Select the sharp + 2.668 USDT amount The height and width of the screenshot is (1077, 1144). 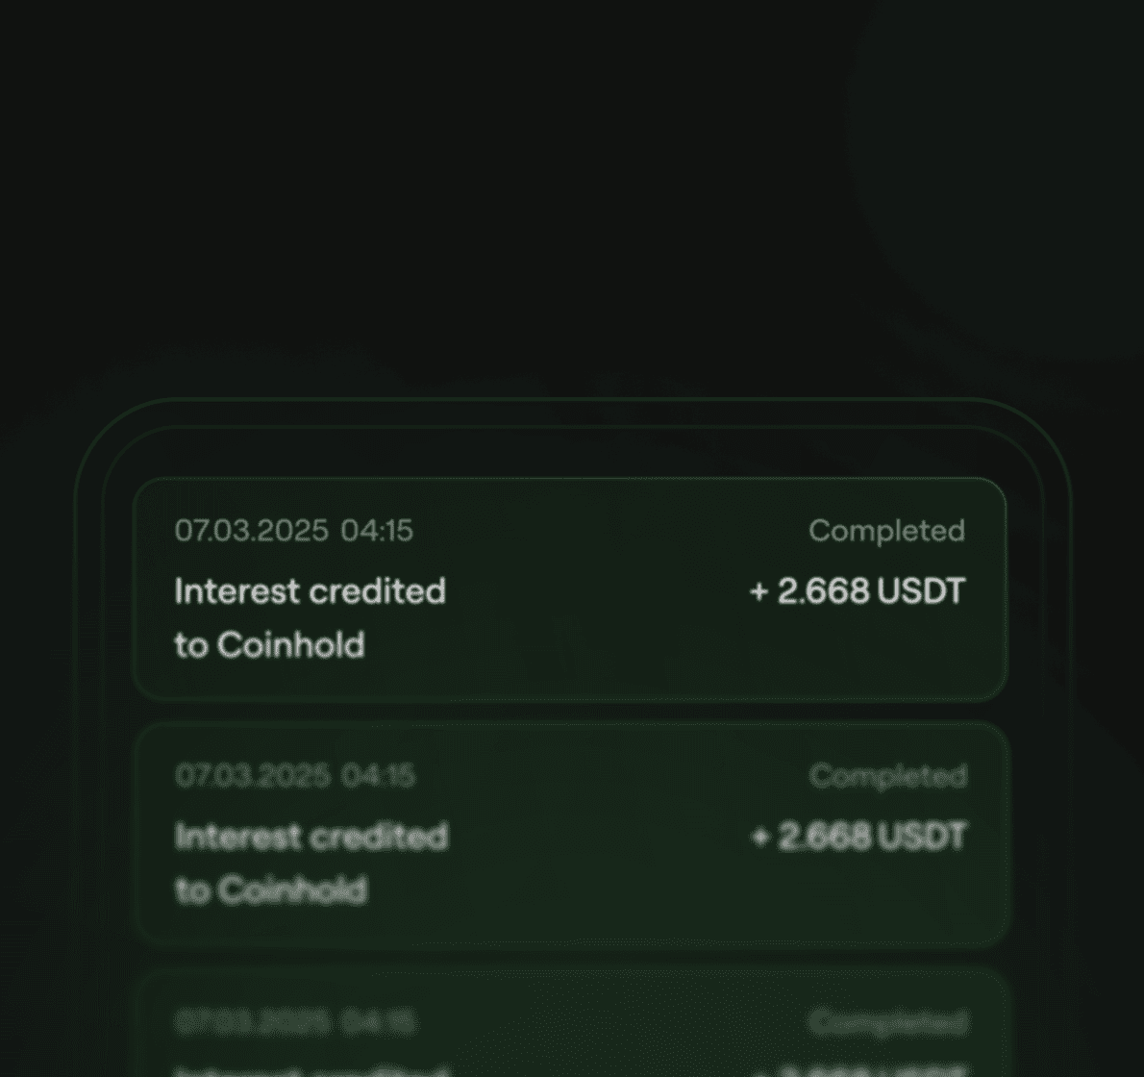point(858,591)
